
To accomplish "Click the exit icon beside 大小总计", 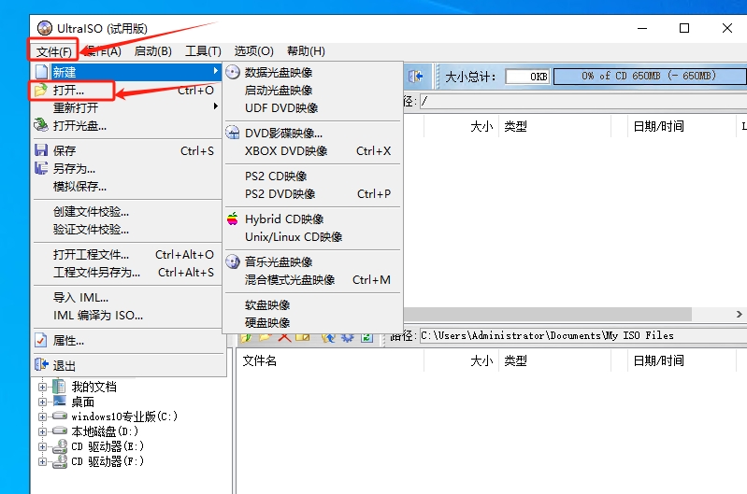I will 416,76.
